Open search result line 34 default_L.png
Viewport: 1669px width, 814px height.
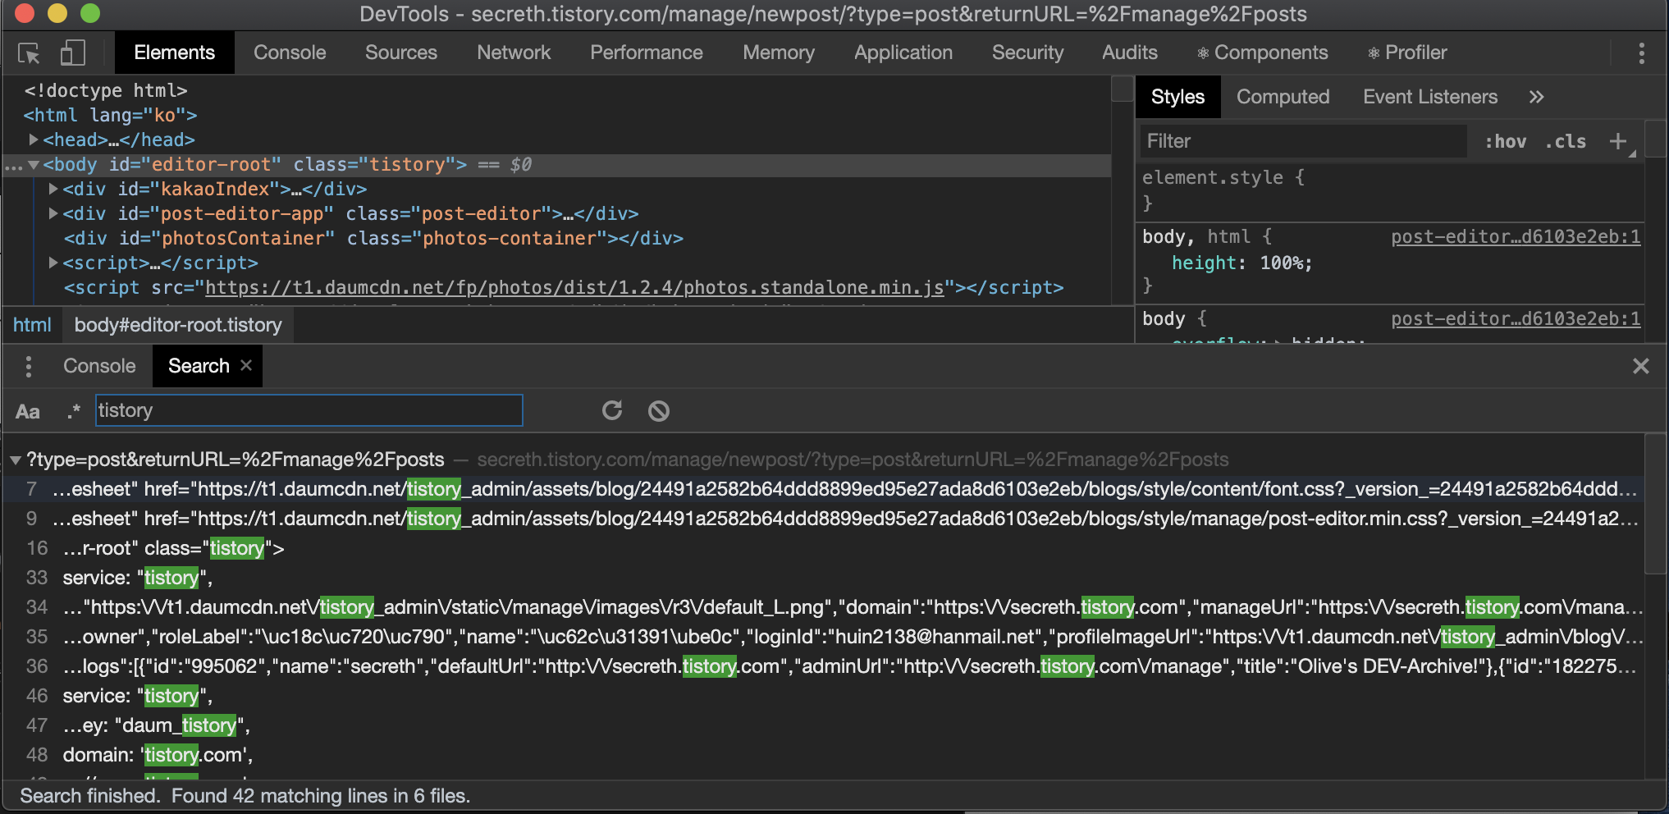coord(823,607)
